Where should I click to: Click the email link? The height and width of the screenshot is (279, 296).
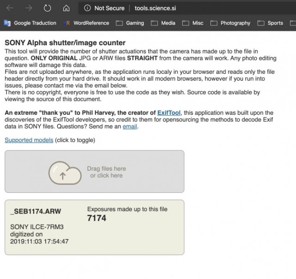pos(130,126)
